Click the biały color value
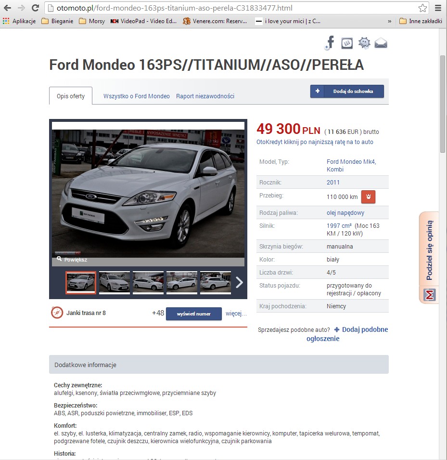This screenshot has width=447, height=460. pos(332,259)
